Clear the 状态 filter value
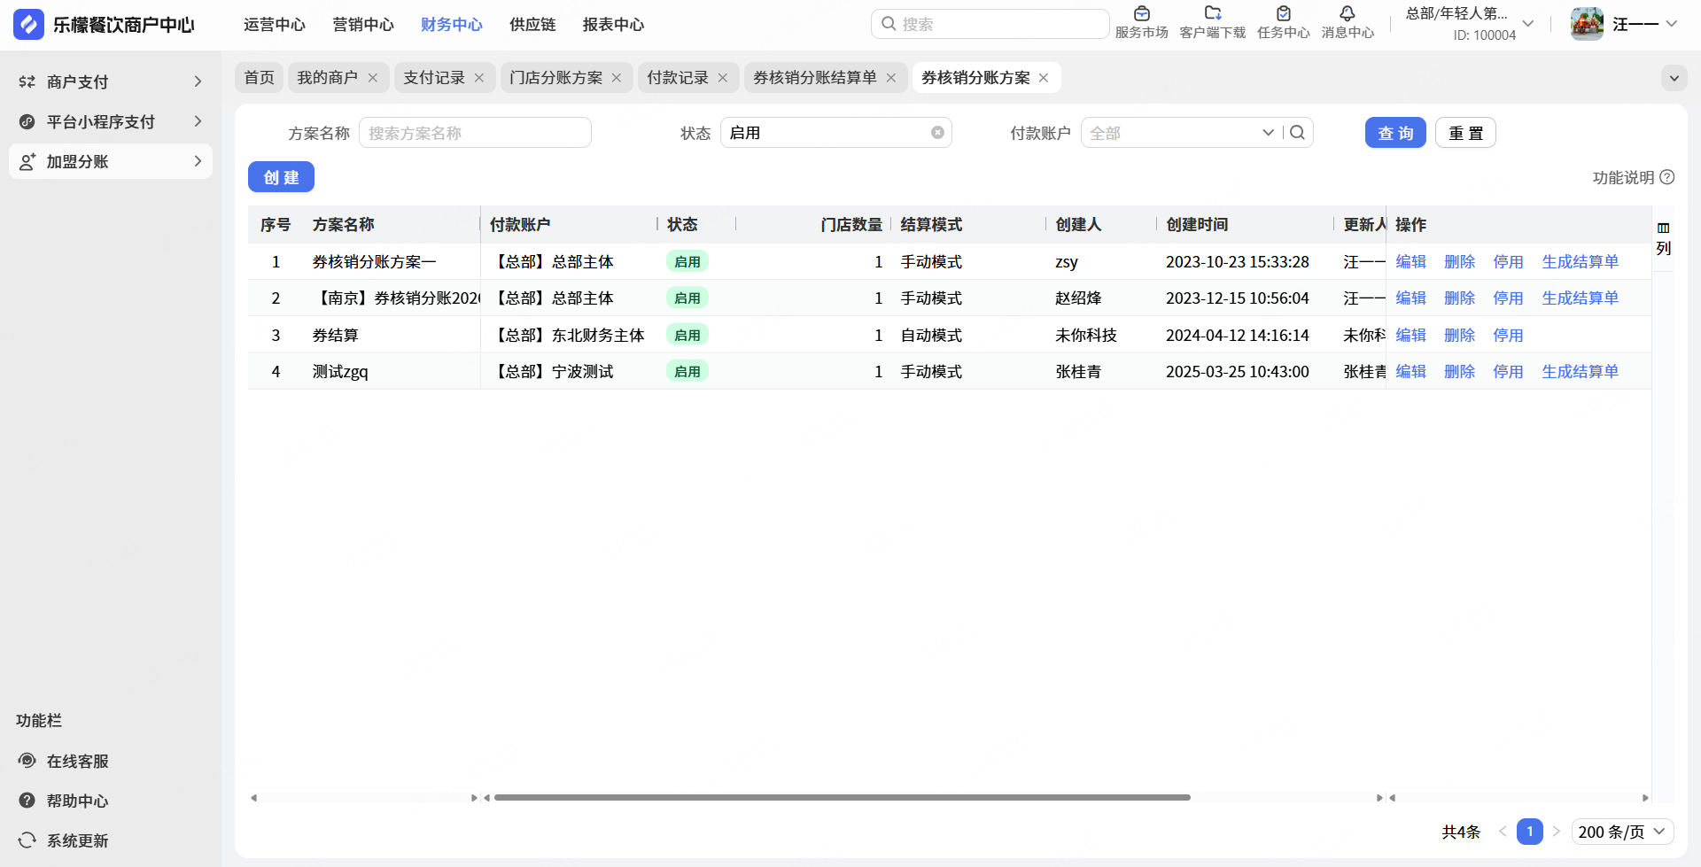This screenshot has width=1701, height=867. (937, 133)
